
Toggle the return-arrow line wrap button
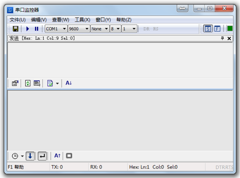click(x=42, y=156)
